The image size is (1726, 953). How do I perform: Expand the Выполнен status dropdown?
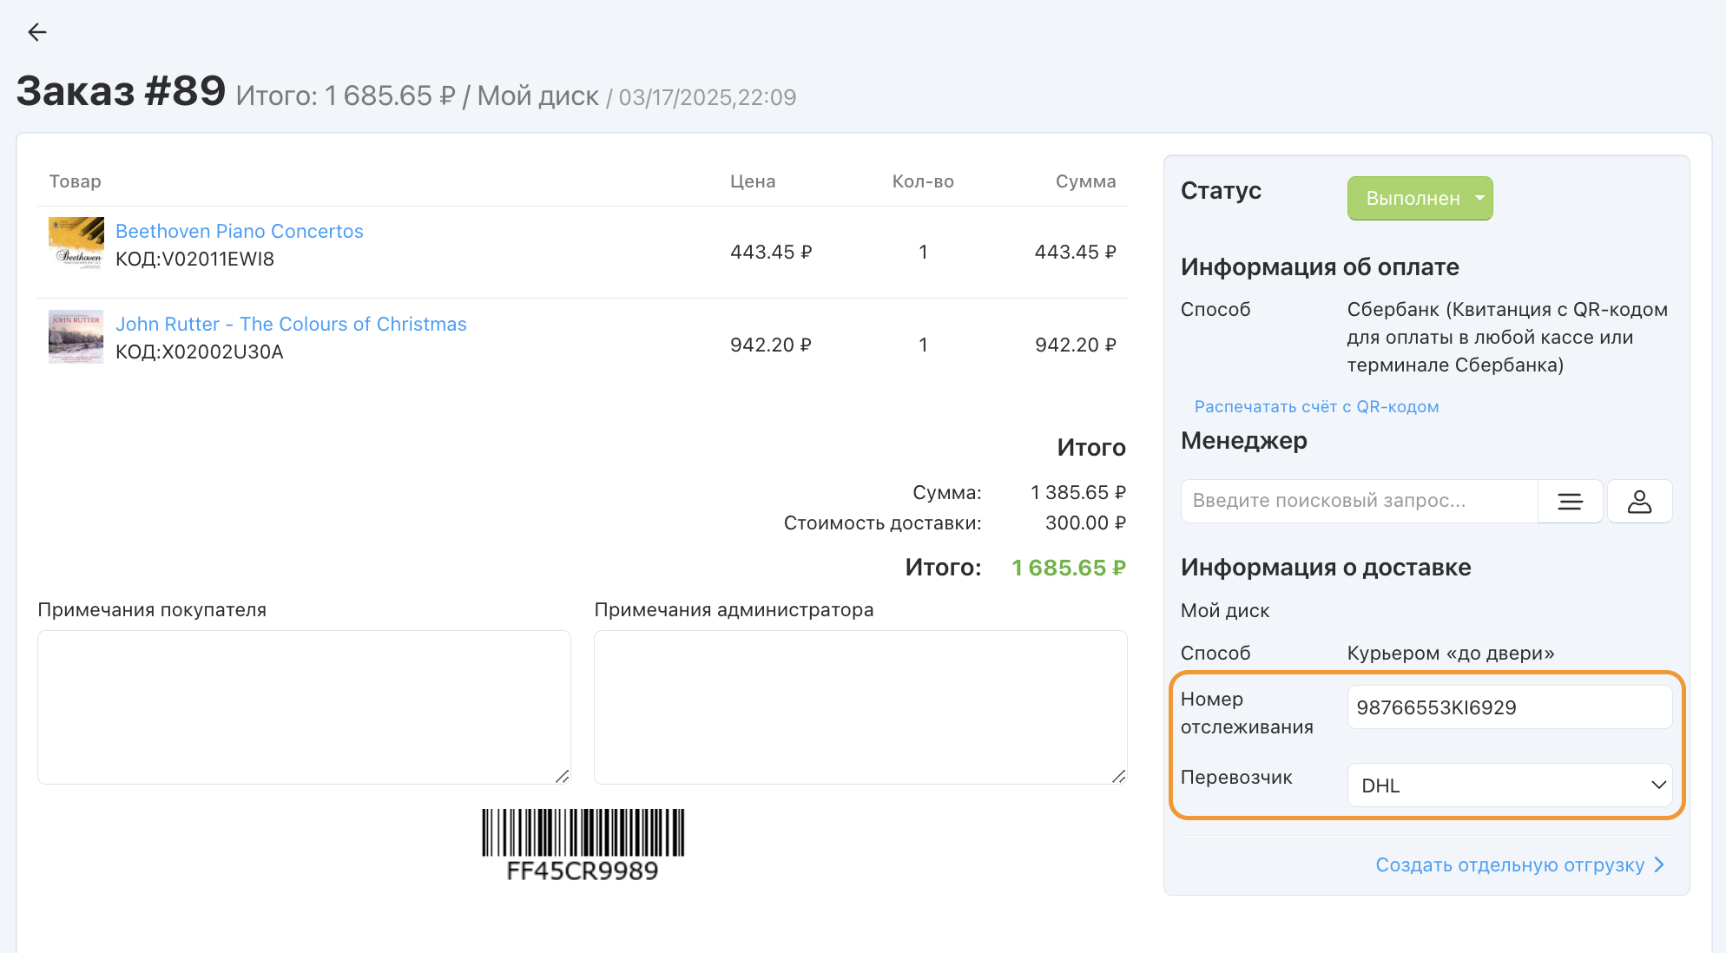point(1420,199)
